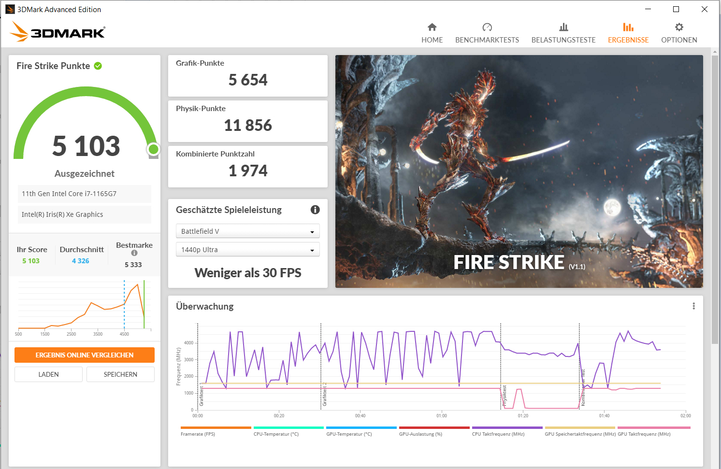Click the Überwachung heading
721x469 pixels.
tap(205, 306)
